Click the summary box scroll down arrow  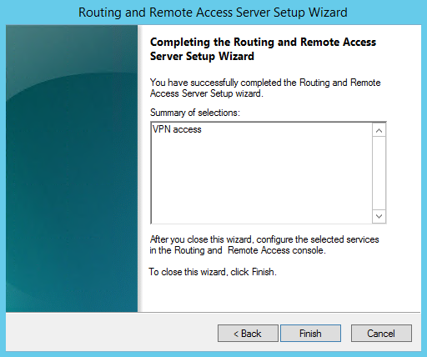tap(379, 216)
